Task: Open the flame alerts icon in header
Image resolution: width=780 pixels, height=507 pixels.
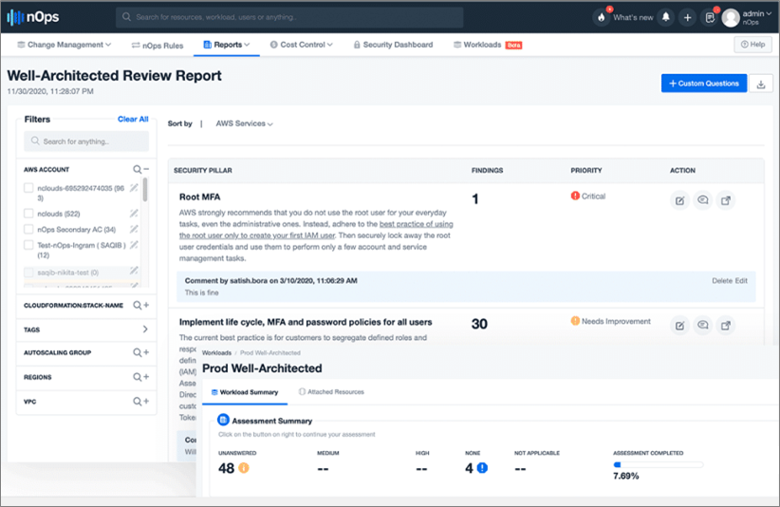Action: [602, 17]
